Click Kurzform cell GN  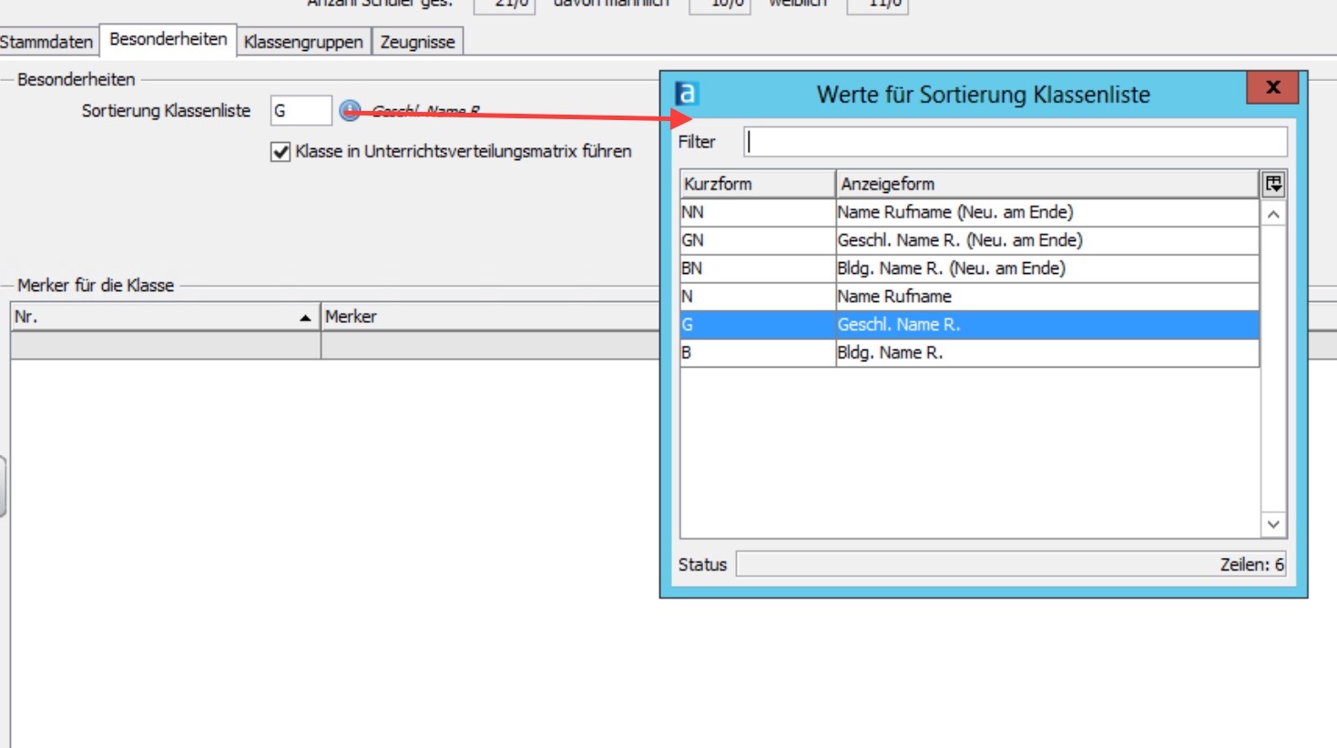[757, 240]
